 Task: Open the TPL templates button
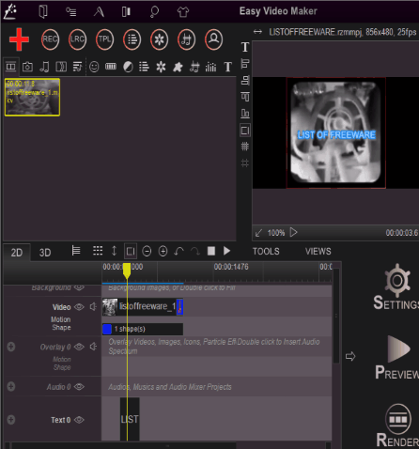coord(104,39)
